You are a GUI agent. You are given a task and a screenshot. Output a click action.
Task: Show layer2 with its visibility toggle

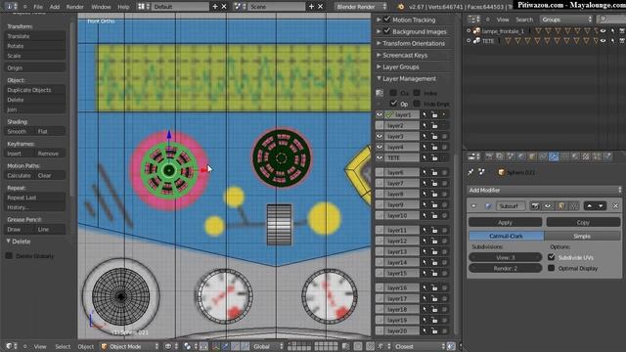pos(380,125)
